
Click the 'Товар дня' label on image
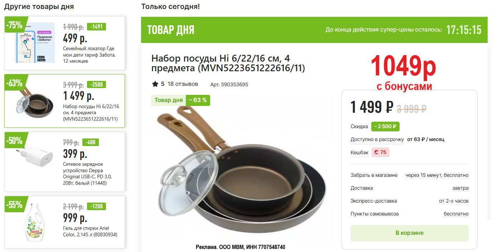(169, 100)
